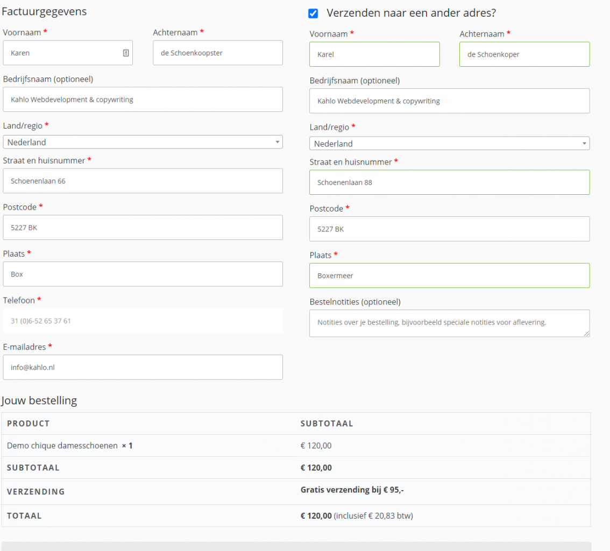Screen dimensions: 610x551
Task: Open the billing Land/regio dropdown
Action: coord(143,142)
